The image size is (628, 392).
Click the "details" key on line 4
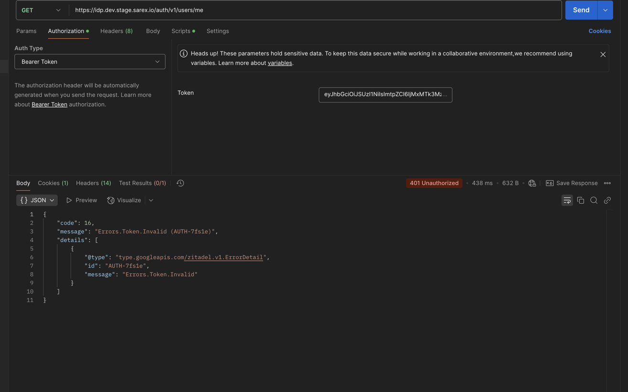click(72, 240)
